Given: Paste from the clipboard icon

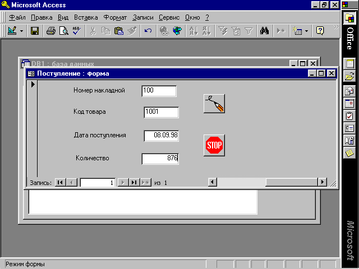Looking at the screenshot, I should (118, 31).
